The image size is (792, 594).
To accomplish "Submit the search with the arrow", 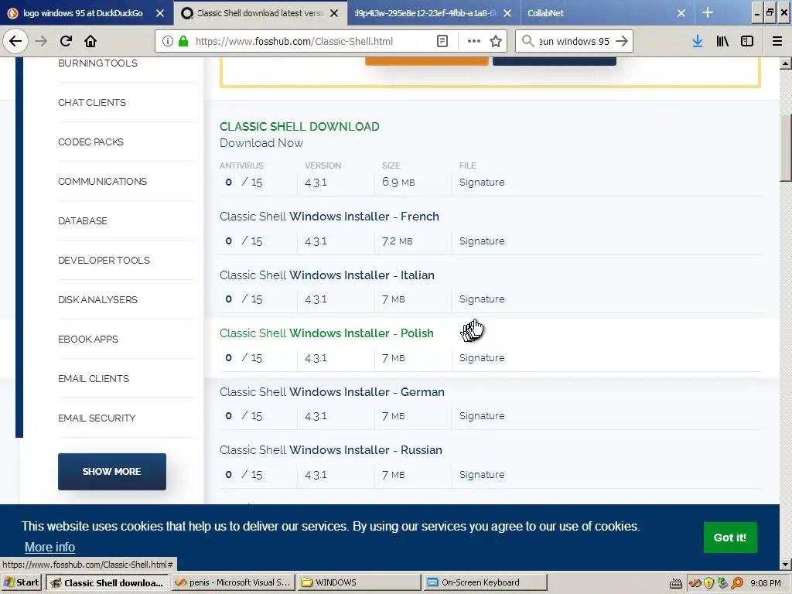I will coord(622,41).
